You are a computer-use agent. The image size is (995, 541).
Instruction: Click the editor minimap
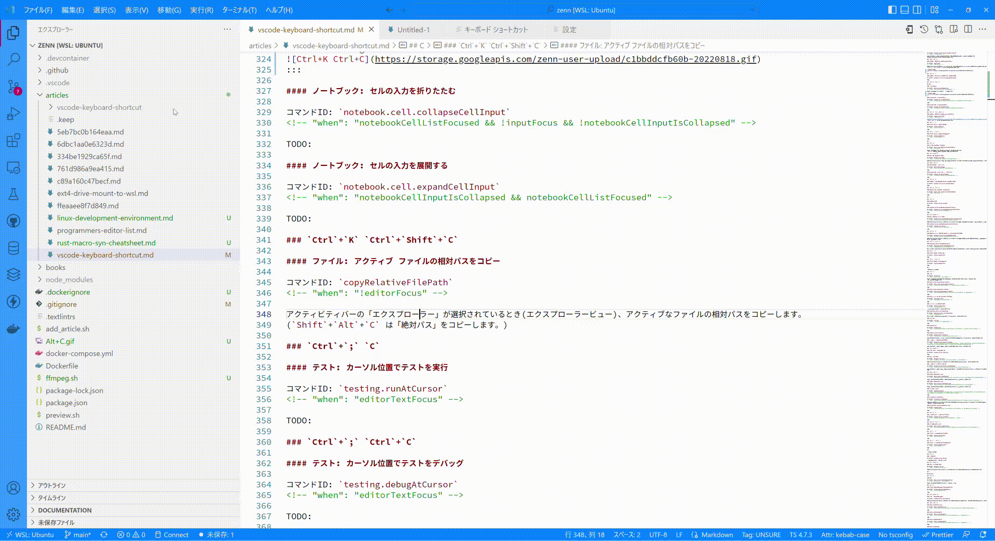(x=956, y=289)
